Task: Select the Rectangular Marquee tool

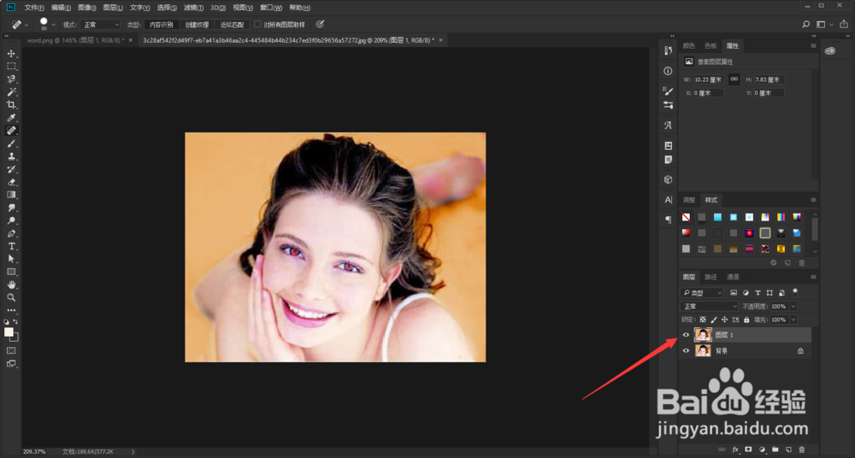Action: click(x=11, y=66)
